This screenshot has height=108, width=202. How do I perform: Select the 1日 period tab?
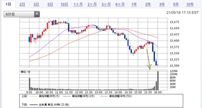(8, 4)
